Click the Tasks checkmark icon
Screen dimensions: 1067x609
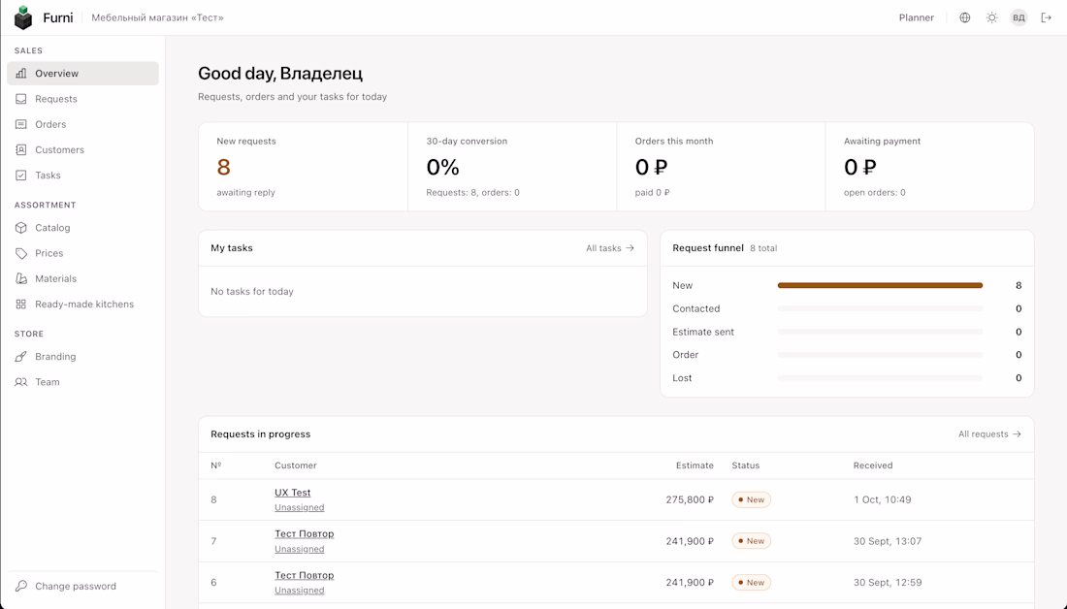click(21, 176)
